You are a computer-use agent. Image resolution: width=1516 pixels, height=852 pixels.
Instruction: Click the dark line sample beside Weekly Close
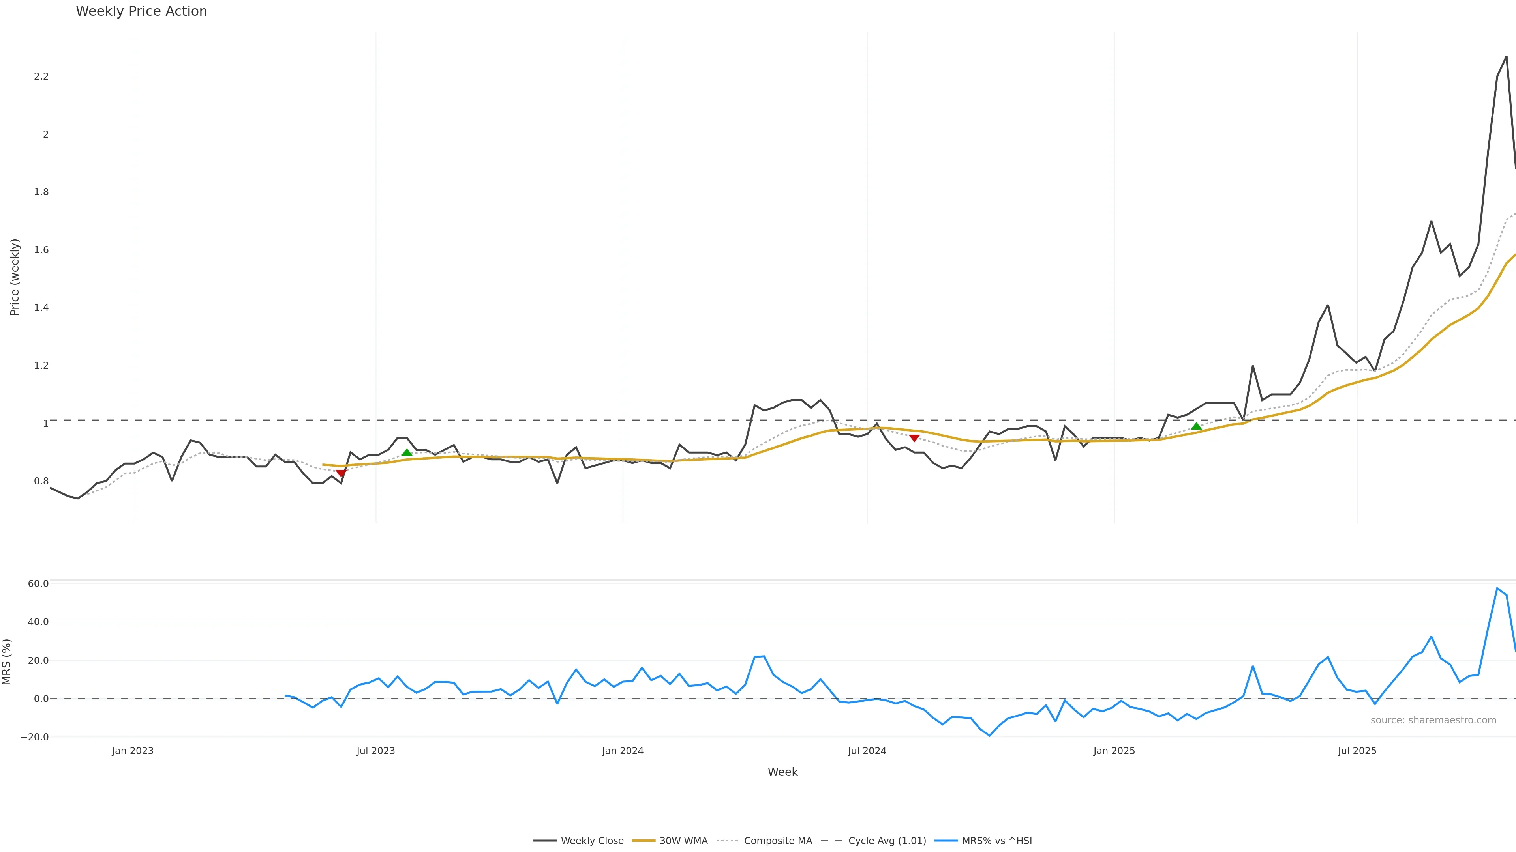pyautogui.click(x=545, y=841)
